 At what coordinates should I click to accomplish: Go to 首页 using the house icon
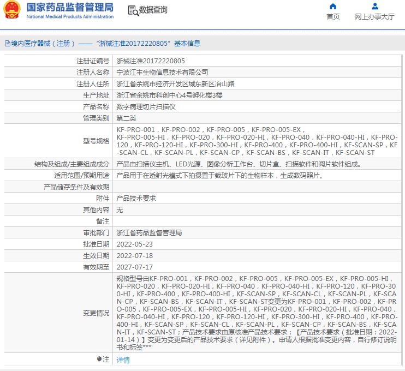[333, 7]
